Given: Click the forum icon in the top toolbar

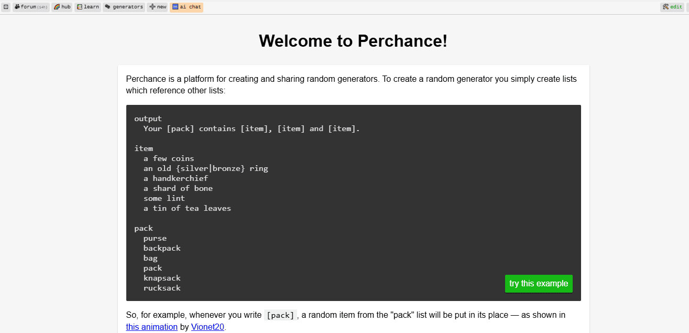Looking at the screenshot, I should [x=18, y=6].
